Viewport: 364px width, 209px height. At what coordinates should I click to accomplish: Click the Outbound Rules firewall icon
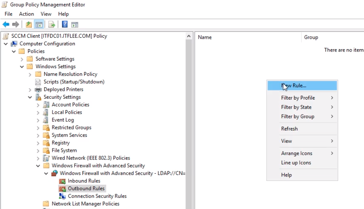coord(62,189)
